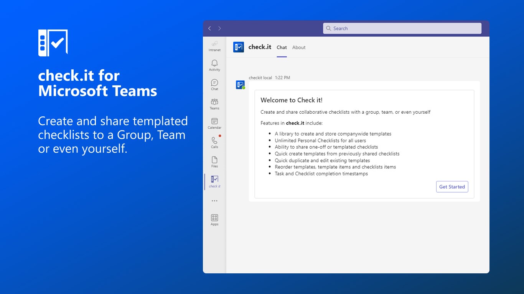Image resolution: width=524 pixels, height=294 pixels.
Task: Select the check it sidebar app
Action: (x=214, y=182)
